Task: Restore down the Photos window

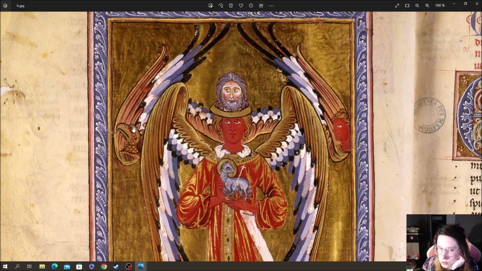Action: pos(465,4)
